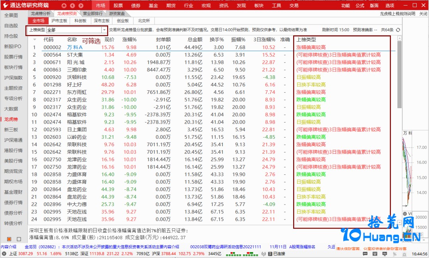429x258 pixels.
Task: Open the 股票 menu
Action: pos(118,6)
